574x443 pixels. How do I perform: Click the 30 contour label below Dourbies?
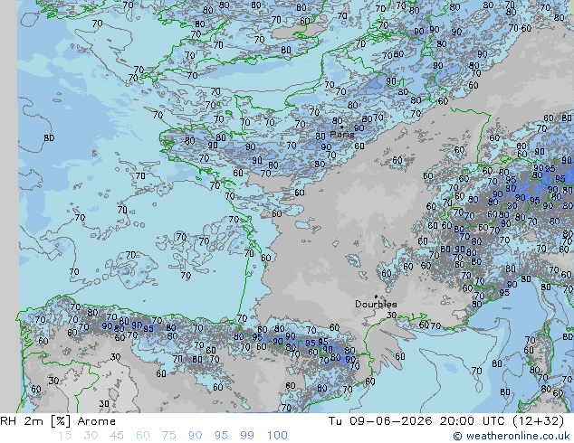pyautogui.click(x=391, y=315)
